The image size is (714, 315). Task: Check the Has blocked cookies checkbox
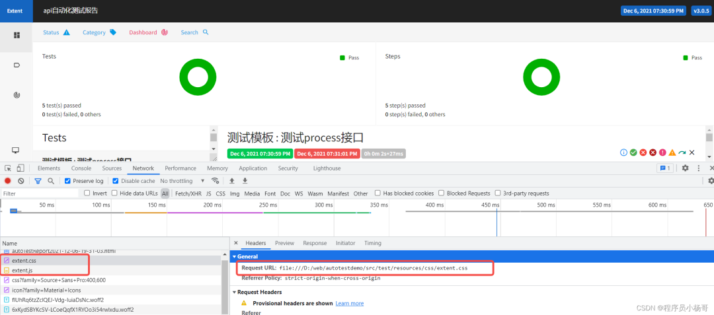pos(377,193)
